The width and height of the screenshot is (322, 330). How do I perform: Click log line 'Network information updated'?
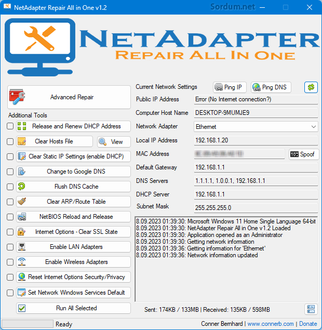pos(197,255)
